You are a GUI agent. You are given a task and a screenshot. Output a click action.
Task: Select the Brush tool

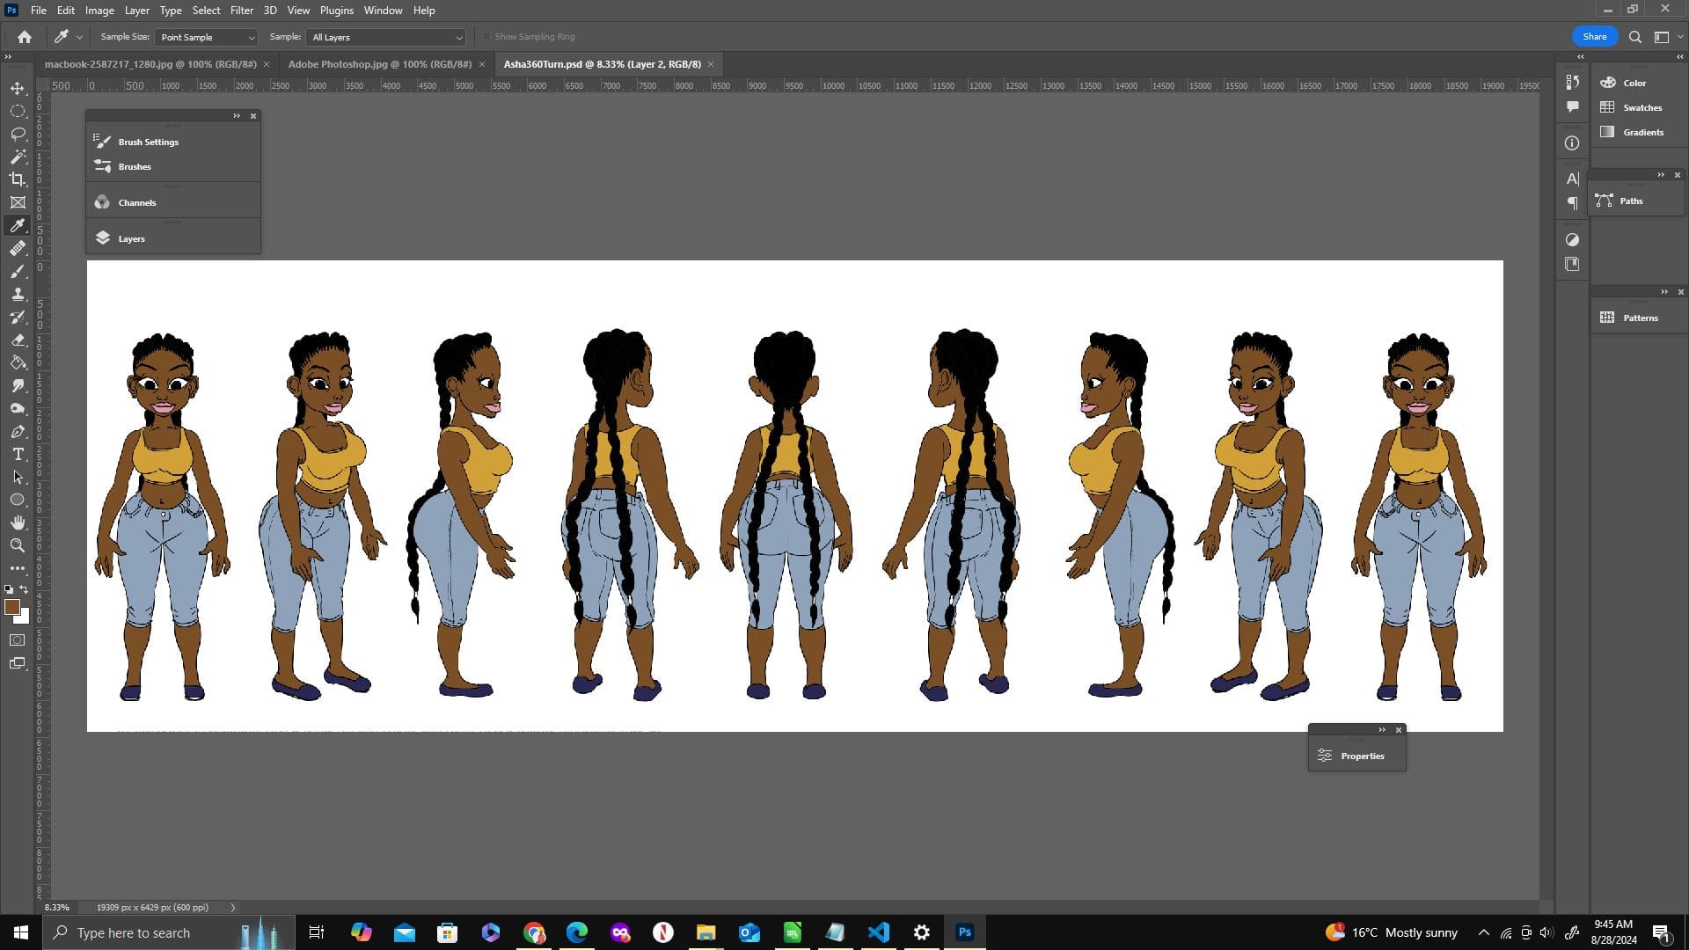[x=18, y=271]
